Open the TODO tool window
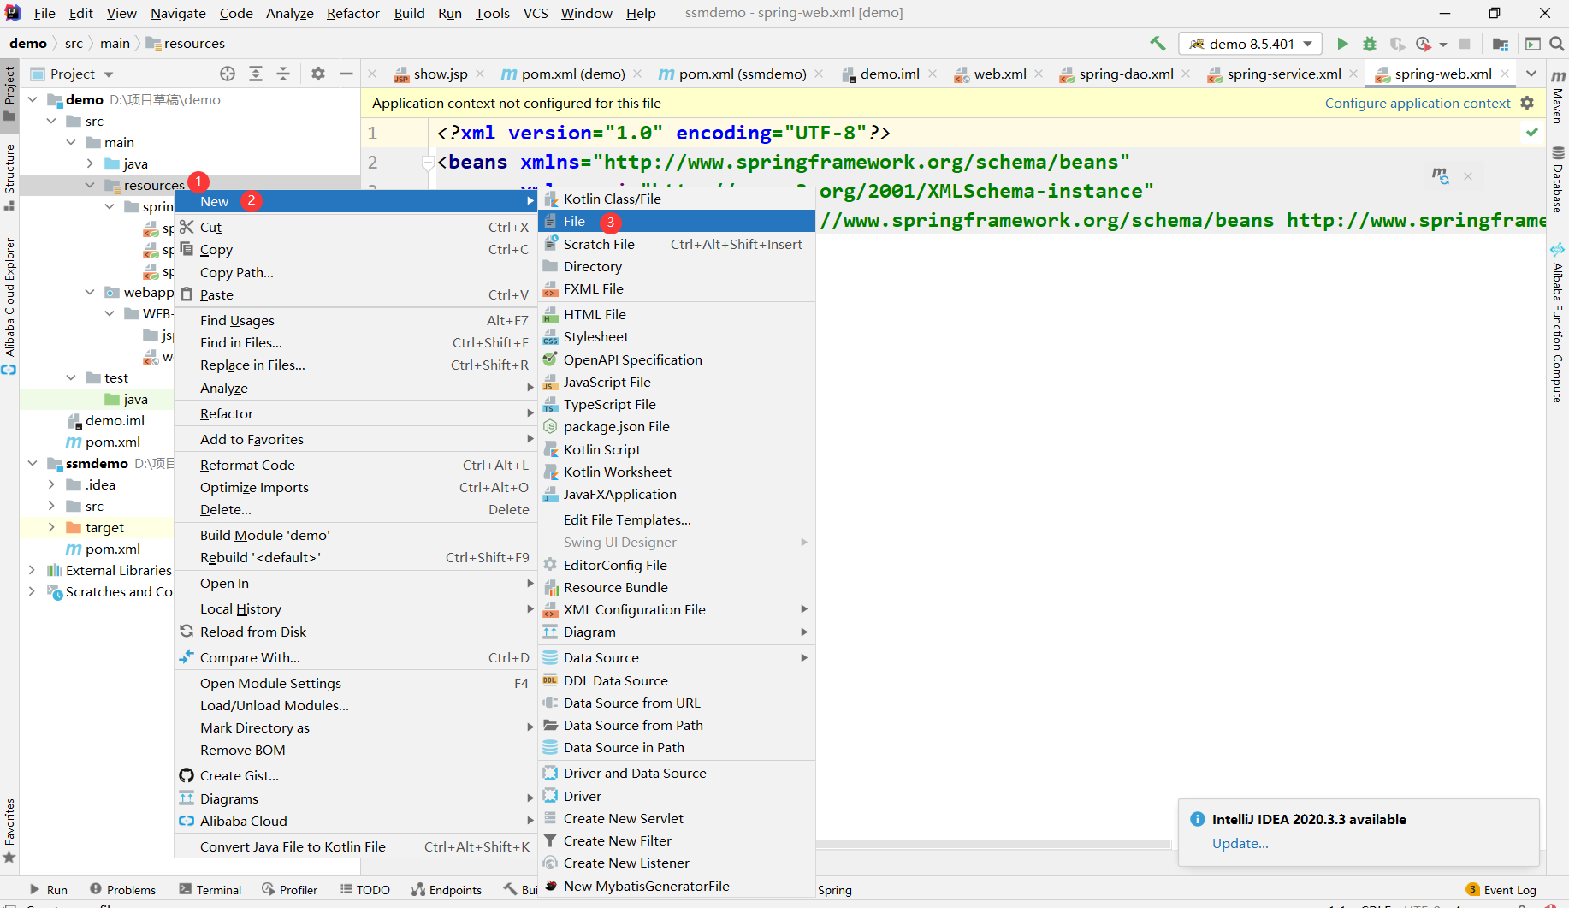1569x908 pixels. pyautogui.click(x=365, y=890)
